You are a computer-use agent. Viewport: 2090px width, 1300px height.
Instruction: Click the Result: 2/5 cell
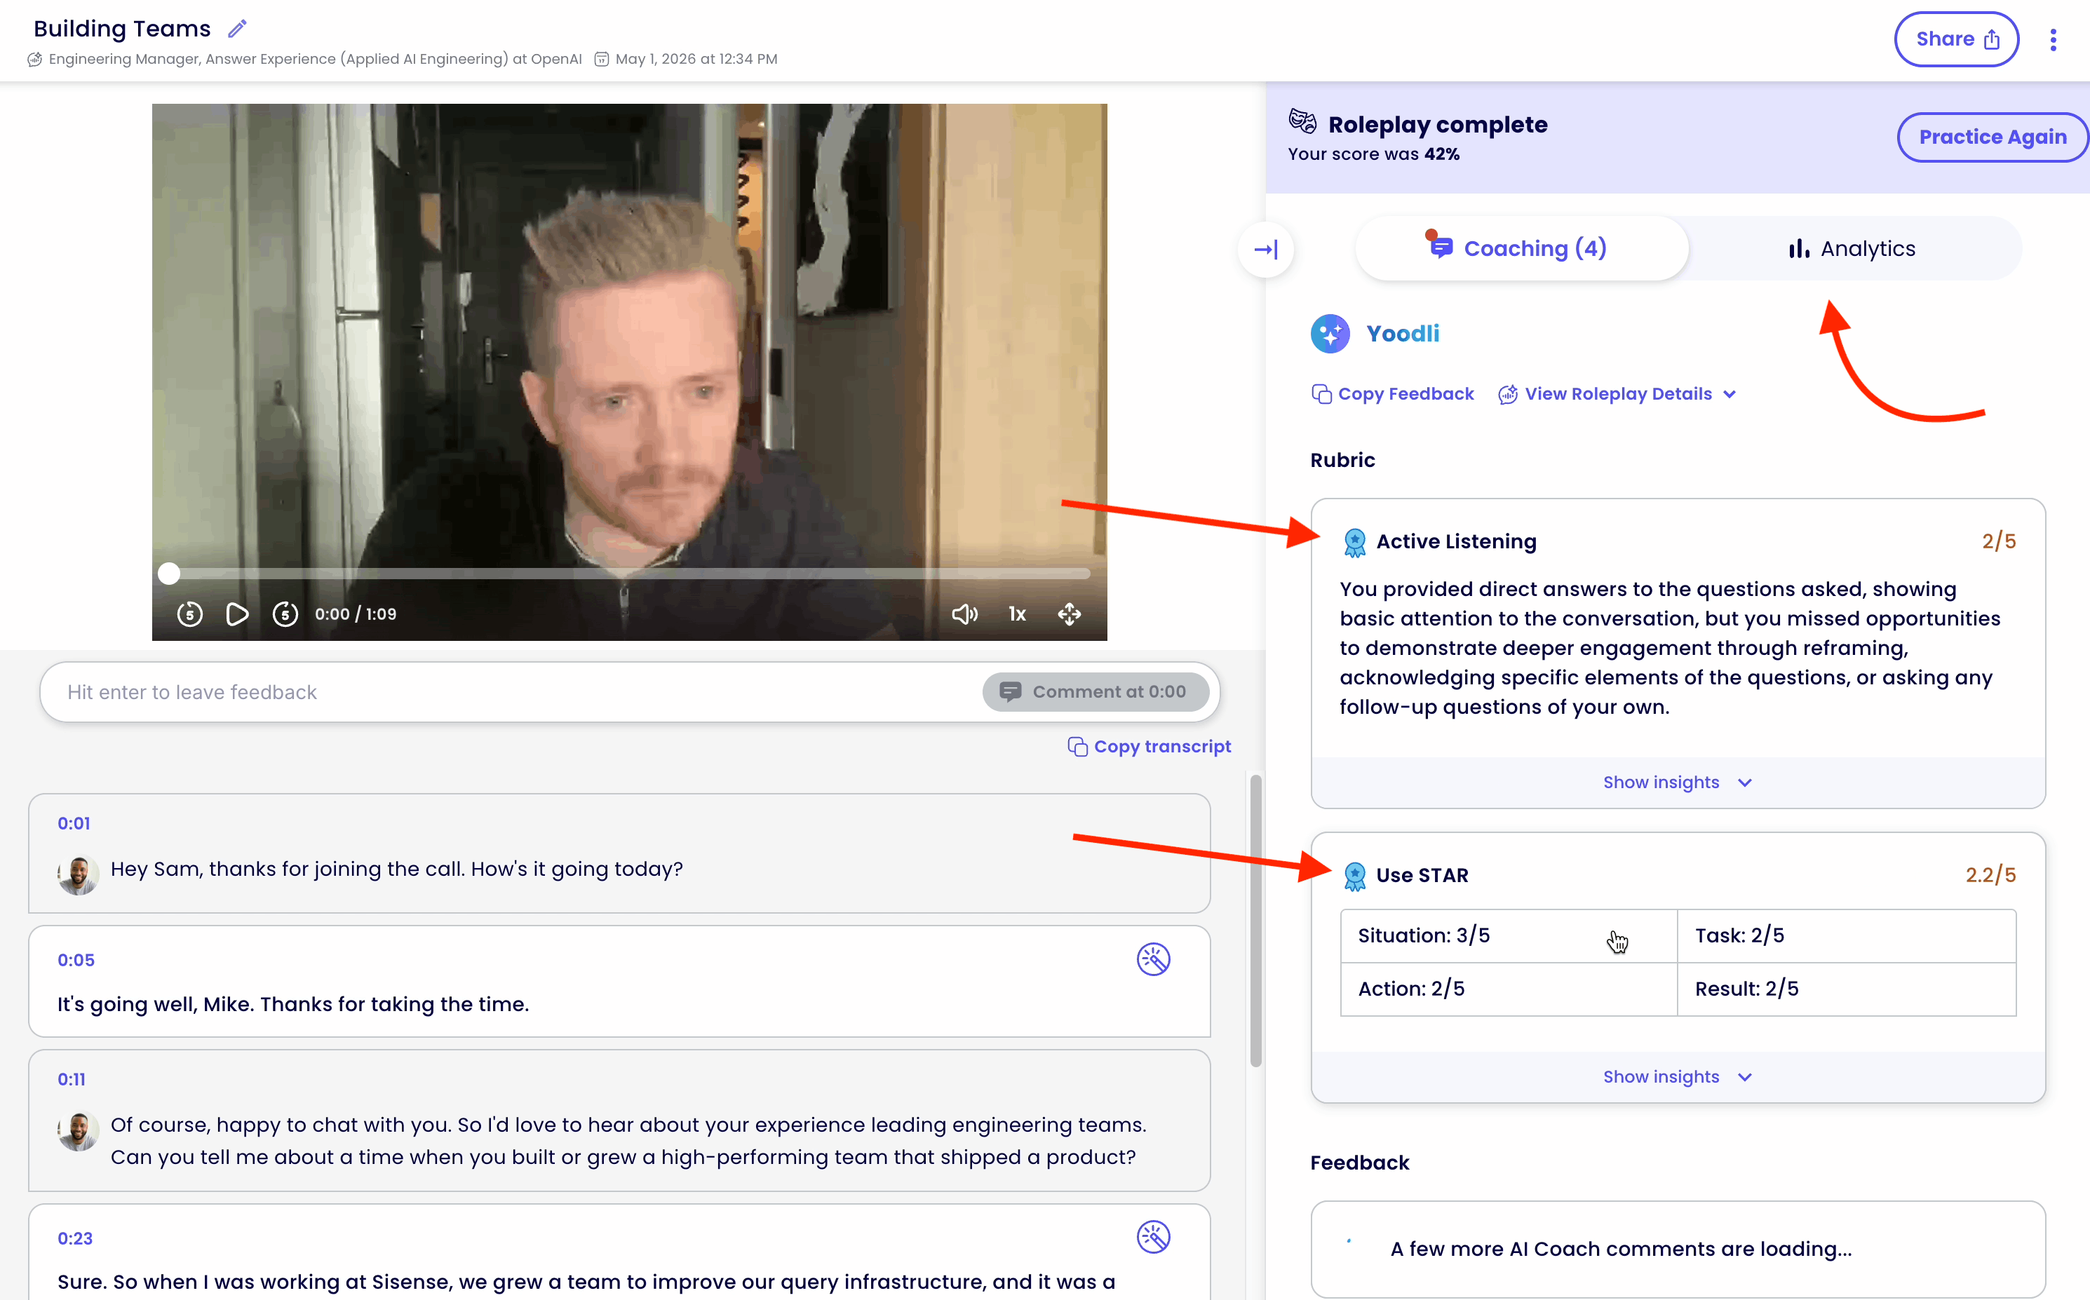[1847, 989]
